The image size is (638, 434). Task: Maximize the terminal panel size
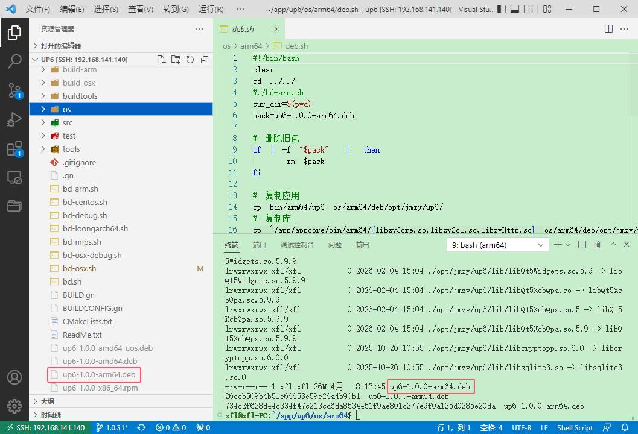[x=613, y=245]
